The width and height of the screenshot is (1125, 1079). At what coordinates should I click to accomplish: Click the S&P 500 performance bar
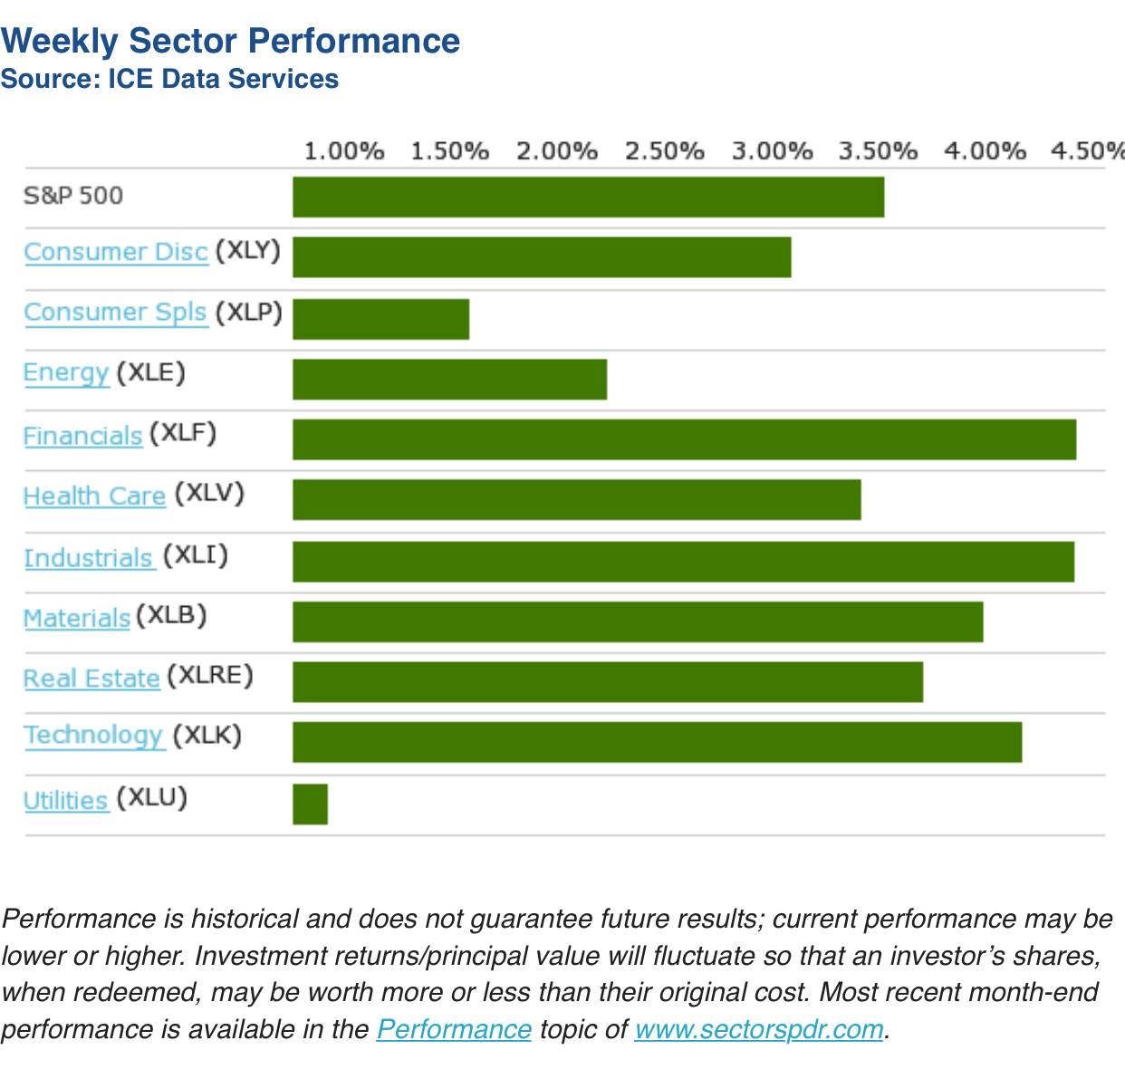588,197
